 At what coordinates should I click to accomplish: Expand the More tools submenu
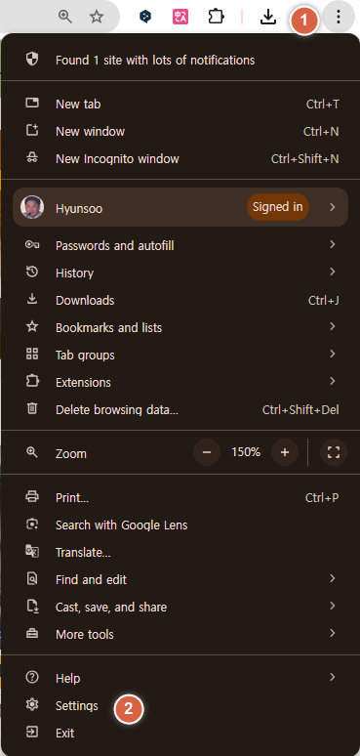coord(180,634)
